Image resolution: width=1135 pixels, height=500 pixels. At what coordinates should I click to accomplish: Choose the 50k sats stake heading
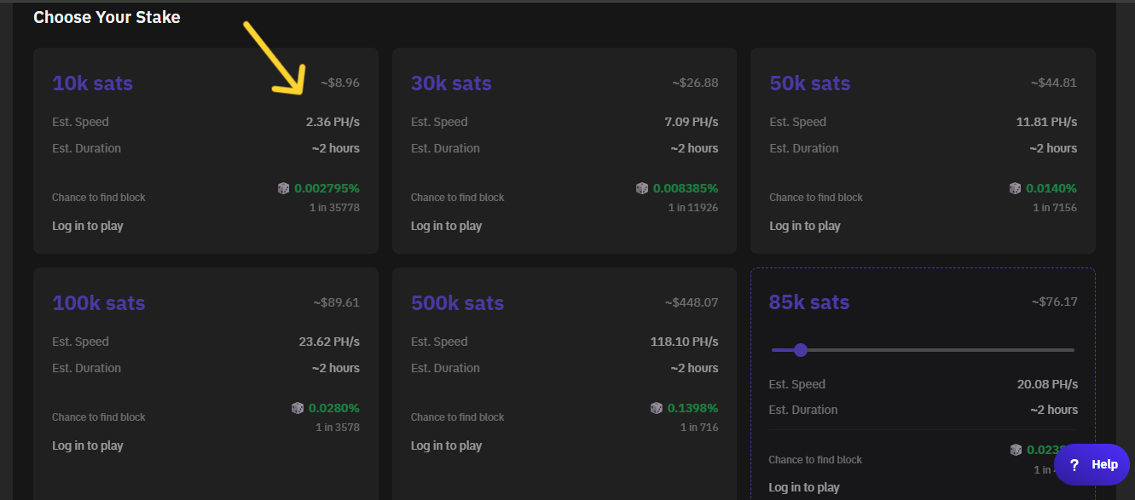pyautogui.click(x=809, y=83)
